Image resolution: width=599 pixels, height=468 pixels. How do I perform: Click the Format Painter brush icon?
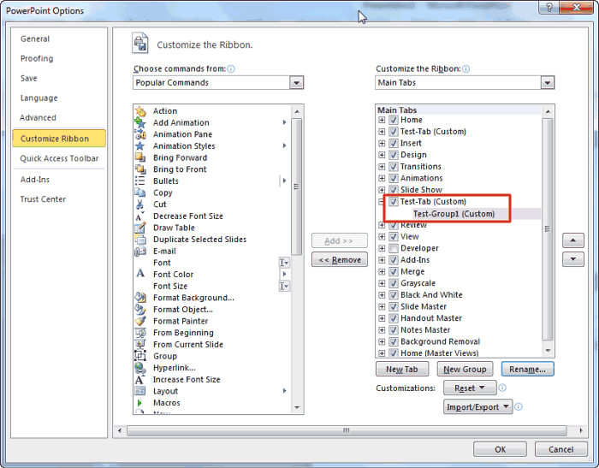(140, 321)
